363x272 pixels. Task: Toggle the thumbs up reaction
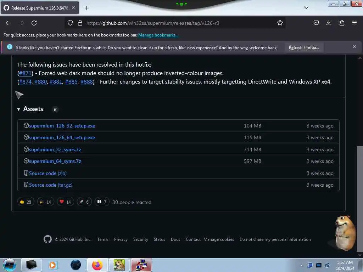pos(26,202)
